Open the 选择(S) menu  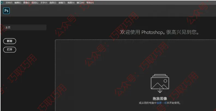(53, 3)
